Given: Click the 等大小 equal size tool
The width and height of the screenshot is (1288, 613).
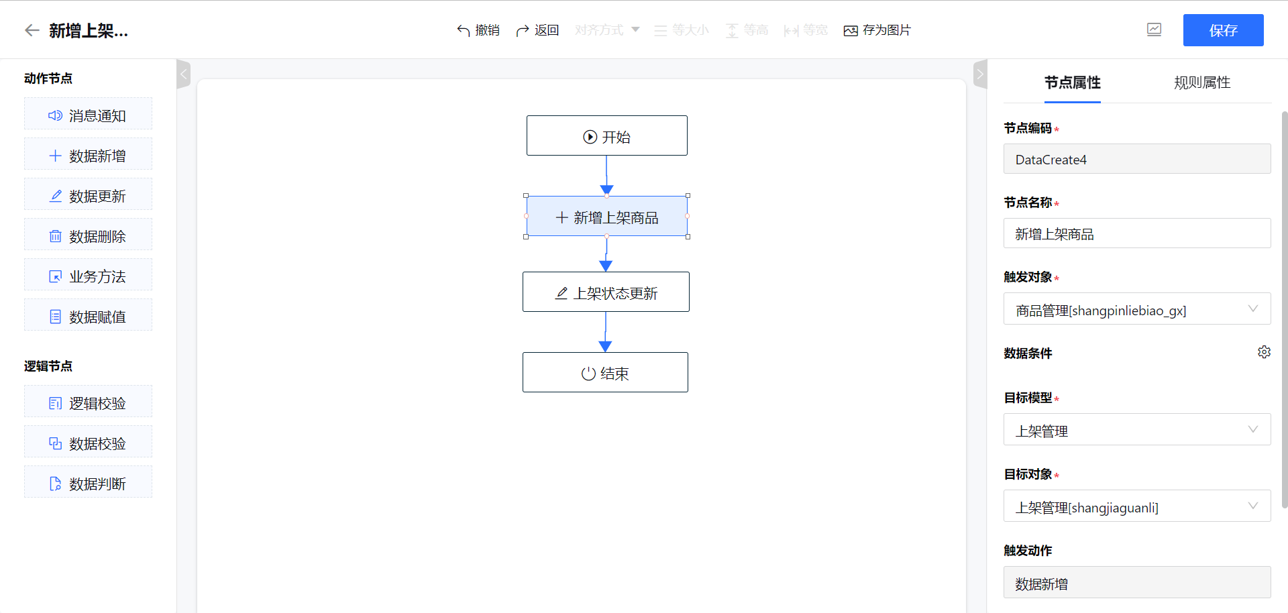Looking at the screenshot, I should (x=682, y=30).
